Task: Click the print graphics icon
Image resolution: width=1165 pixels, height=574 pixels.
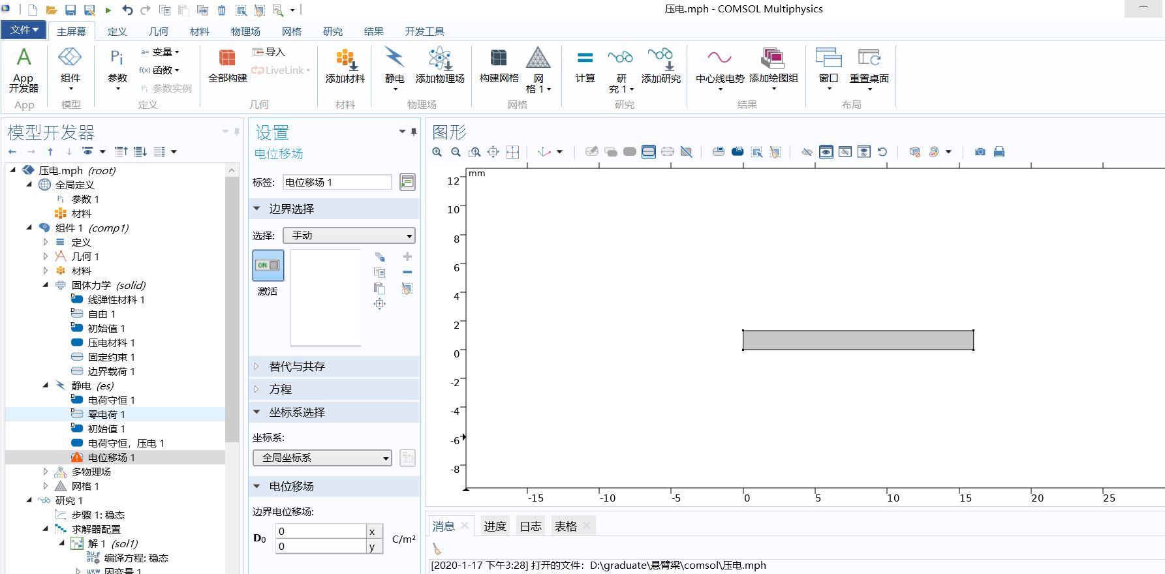Action: tap(999, 152)
